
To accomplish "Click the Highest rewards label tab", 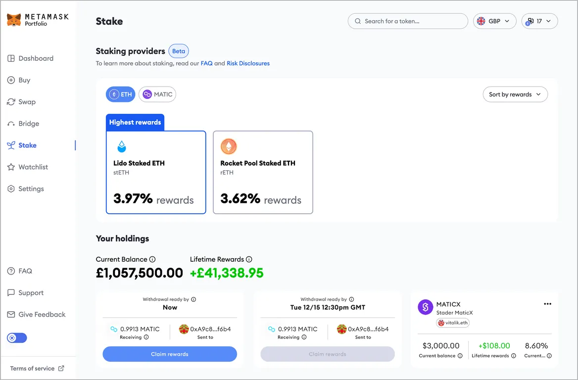I will [x=135, y=122].
